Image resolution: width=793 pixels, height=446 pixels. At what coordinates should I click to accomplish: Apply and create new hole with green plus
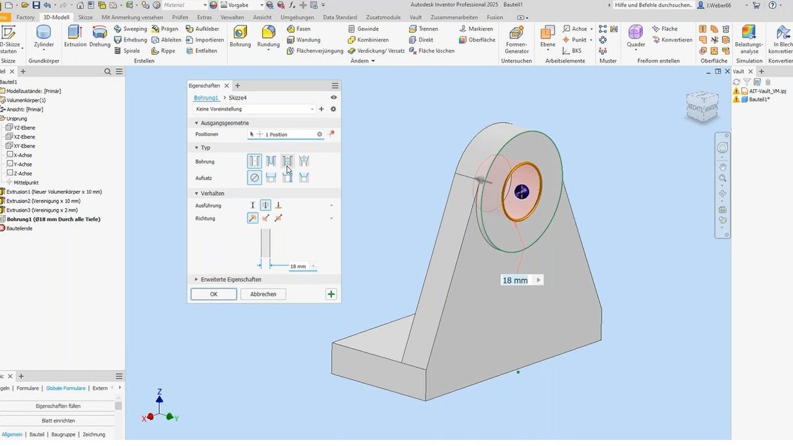pos(331,294)
